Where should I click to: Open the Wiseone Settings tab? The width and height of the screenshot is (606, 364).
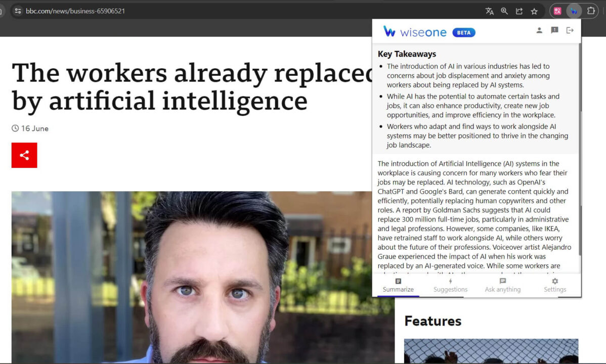click(x=555, y=285)
